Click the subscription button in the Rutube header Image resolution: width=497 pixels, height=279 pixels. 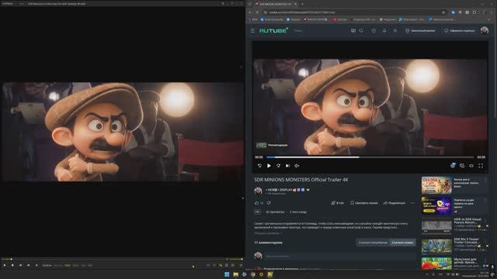point(459,31)
